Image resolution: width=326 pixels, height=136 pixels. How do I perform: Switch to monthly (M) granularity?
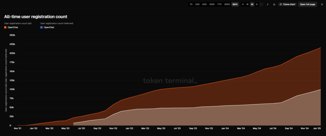pos(252,4)
